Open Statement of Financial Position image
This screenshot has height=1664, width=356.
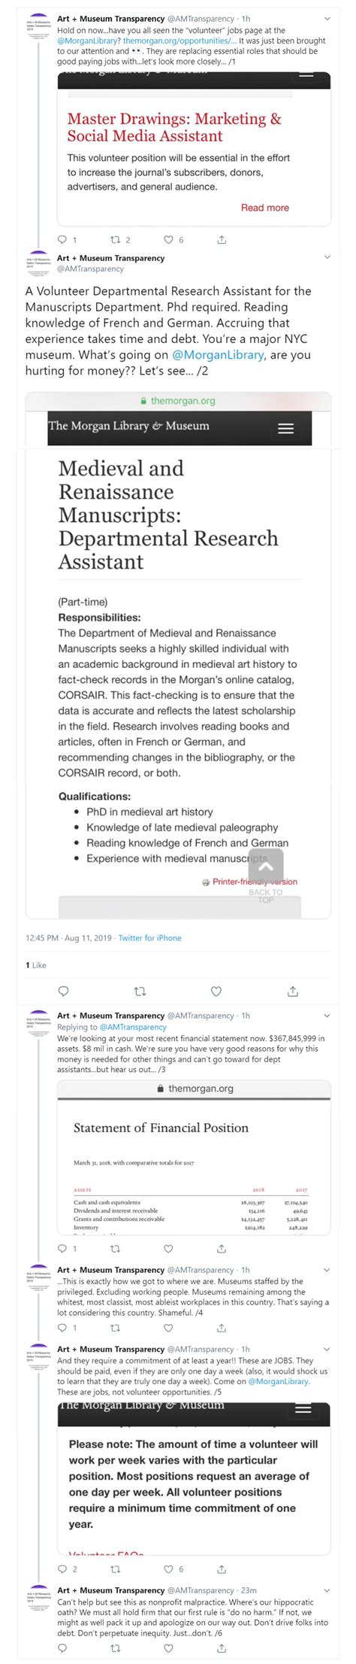click(x=194, y=1158)
